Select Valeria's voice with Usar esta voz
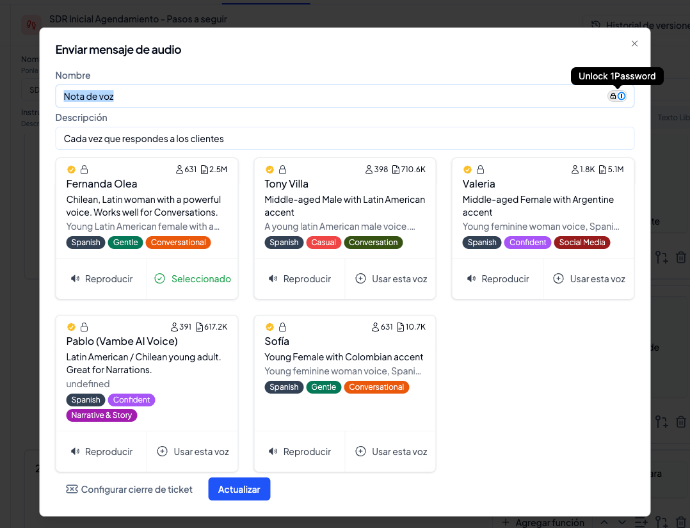Viewport: 690px width, 528px height. pos(589,279)
